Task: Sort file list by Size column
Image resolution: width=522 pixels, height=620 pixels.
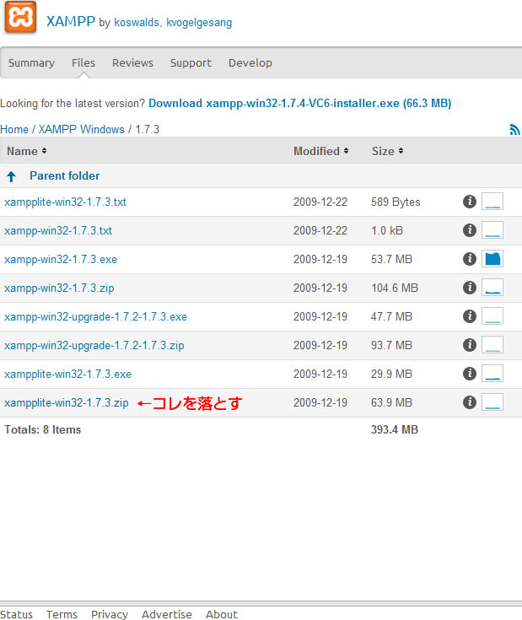Action: tap(387, 151)
